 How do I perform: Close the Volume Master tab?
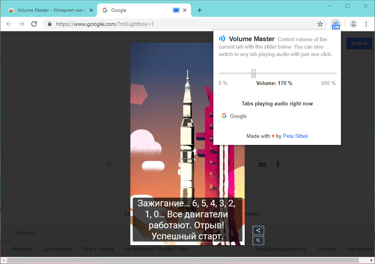91,10
